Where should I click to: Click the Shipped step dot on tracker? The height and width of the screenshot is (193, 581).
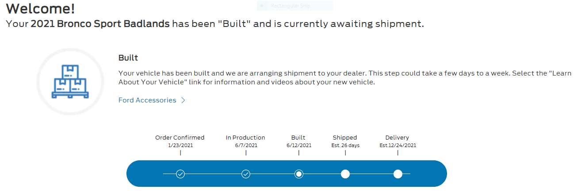tap(345, 174)
